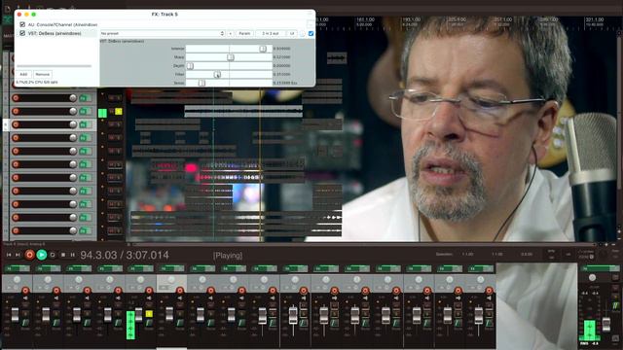Click the Depth value field in DeBess
Screen dimensions: 623x350
click(x=282, y=66)
